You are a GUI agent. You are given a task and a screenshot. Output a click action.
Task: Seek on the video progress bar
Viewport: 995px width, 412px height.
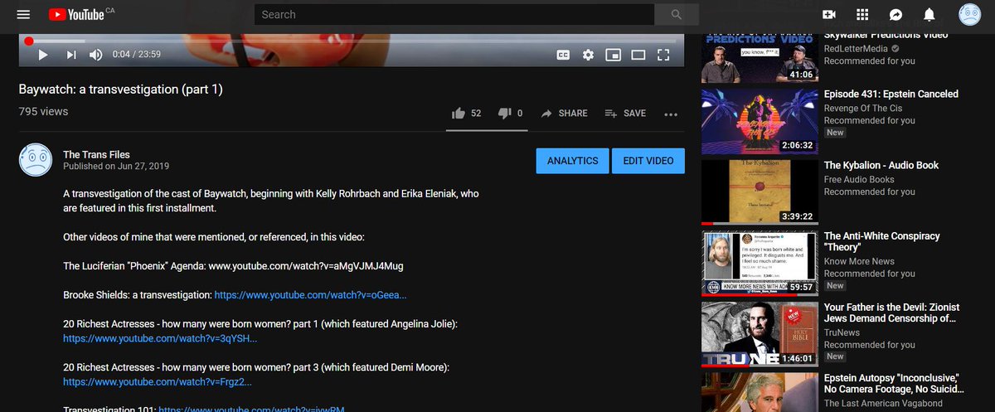coord(352,41)
